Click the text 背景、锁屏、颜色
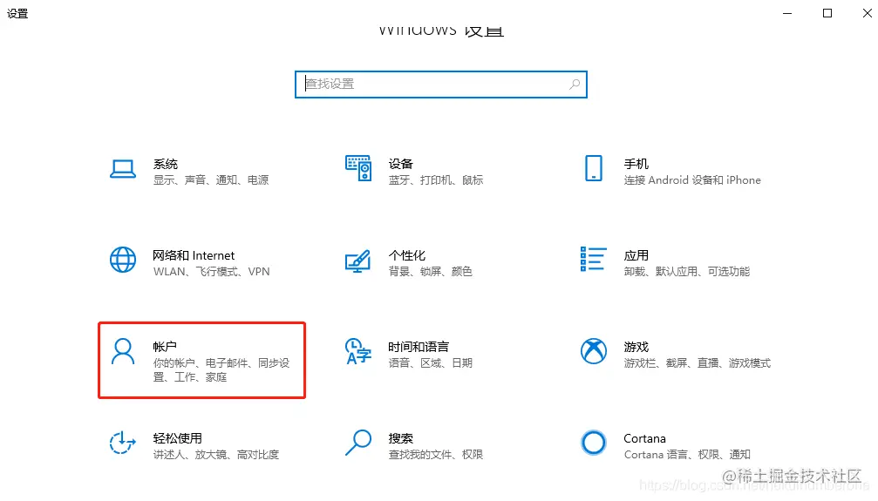 (431, 272)
